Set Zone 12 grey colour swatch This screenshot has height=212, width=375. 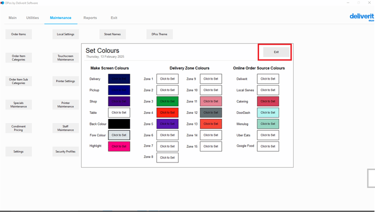tap(211, 113)
